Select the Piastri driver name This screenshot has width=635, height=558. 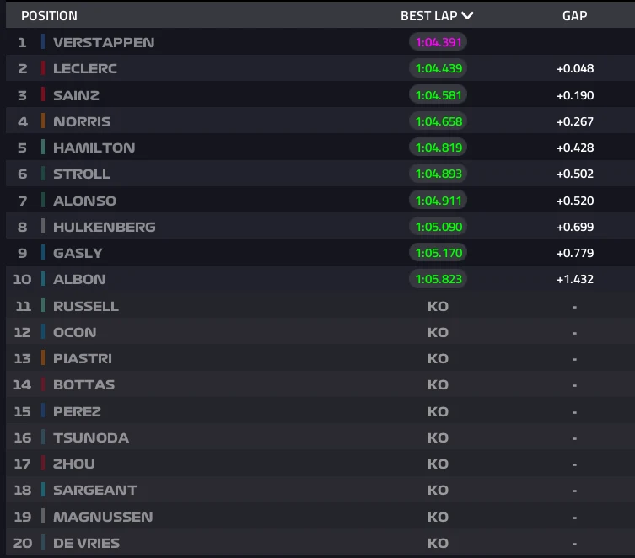tap(82, 358)
